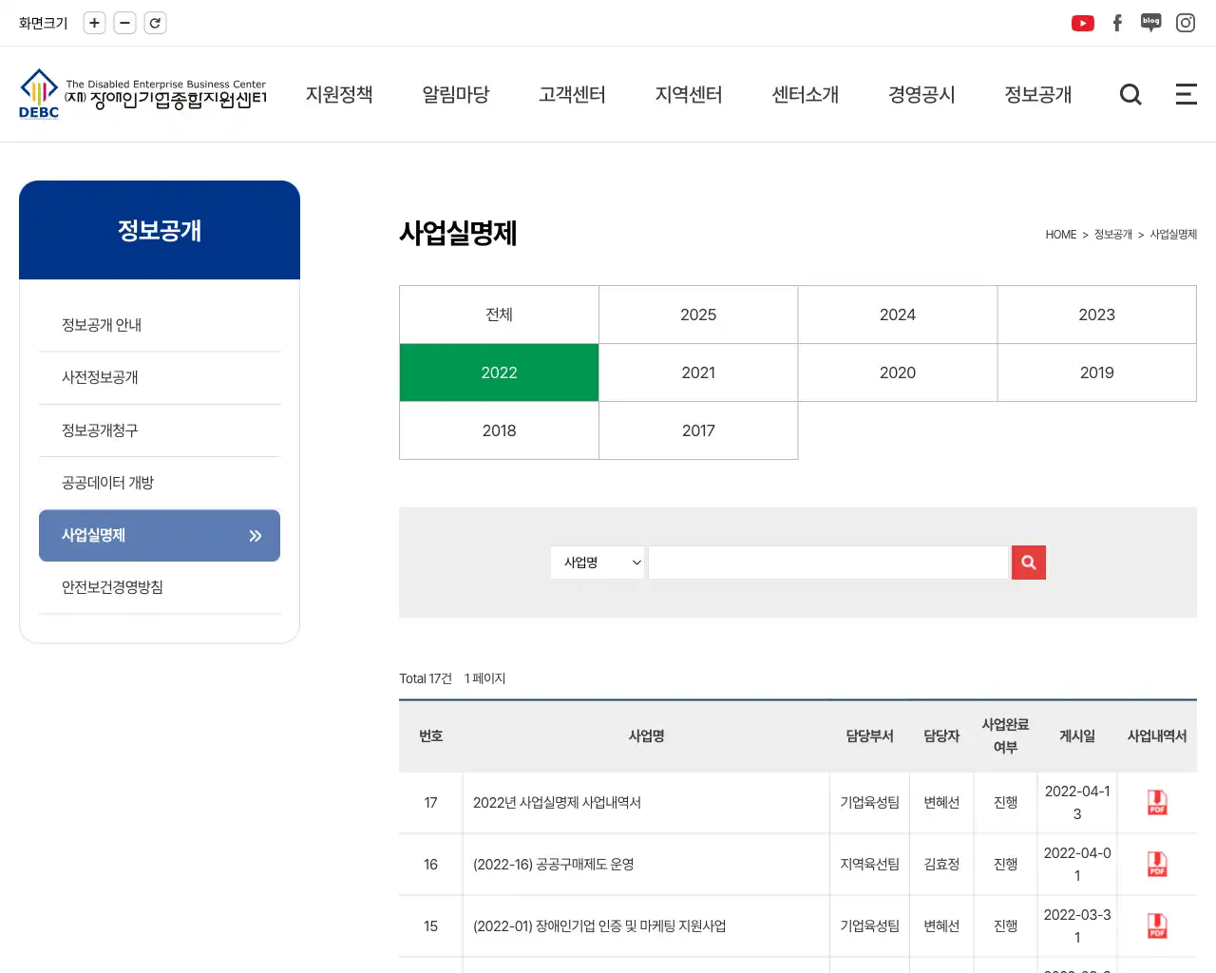Open the YouTube channel icon

1082,23
